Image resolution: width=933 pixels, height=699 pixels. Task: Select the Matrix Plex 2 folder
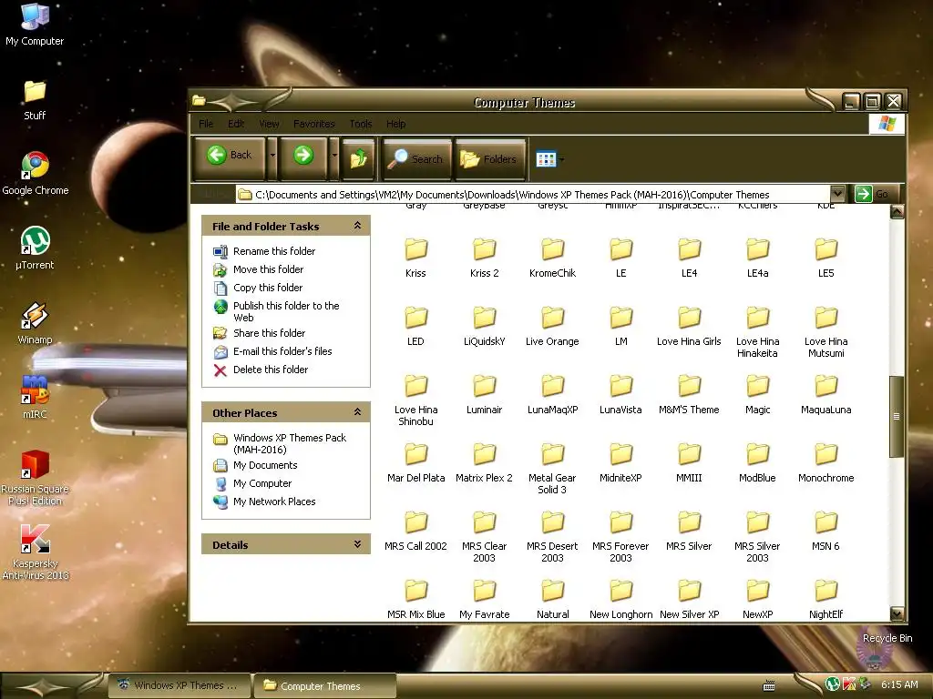[485, 463]
